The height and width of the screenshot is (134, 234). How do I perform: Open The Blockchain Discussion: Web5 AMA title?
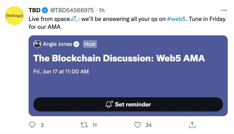click(x=119, y=58)
